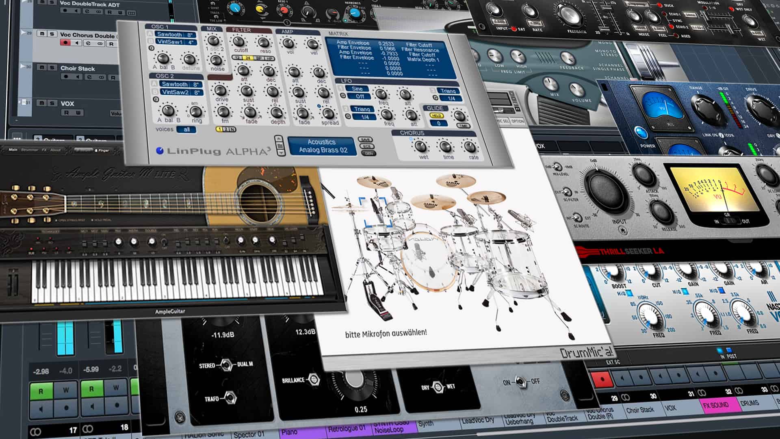This screenshot has height=439, width=780.
Task: Click the Finger button in Ample Guitar
Action: pyautogui.click(x=102, y=150)
